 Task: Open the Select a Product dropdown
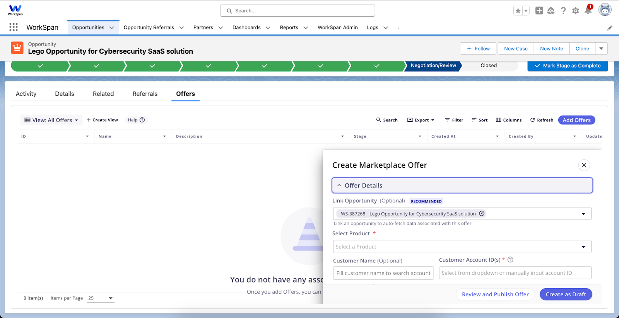click(x=462, y=247)
